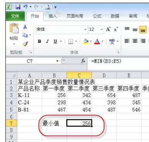Click the 文 phonetic guide icon

click(112, 41)
